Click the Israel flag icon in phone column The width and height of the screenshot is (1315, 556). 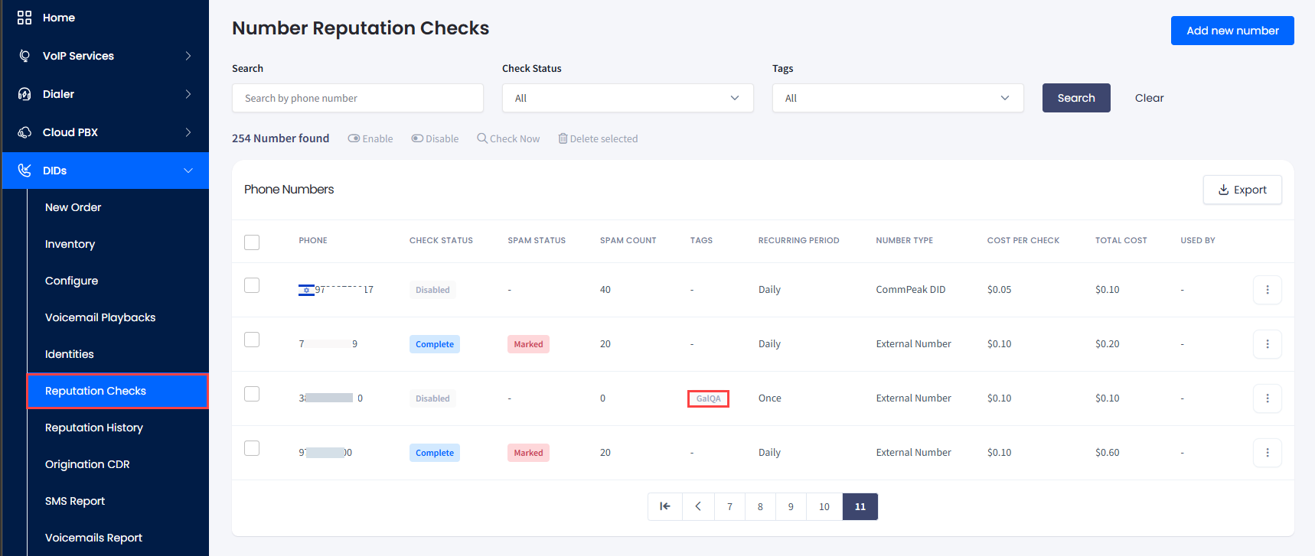pos(306,290)
